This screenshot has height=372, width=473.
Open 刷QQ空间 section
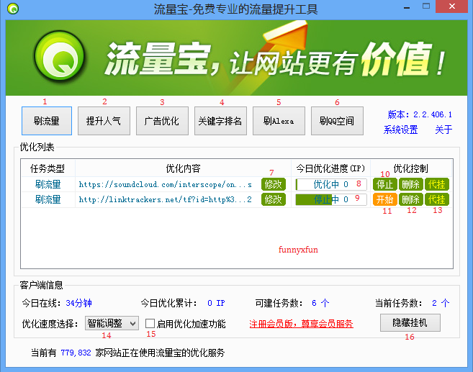337,121
